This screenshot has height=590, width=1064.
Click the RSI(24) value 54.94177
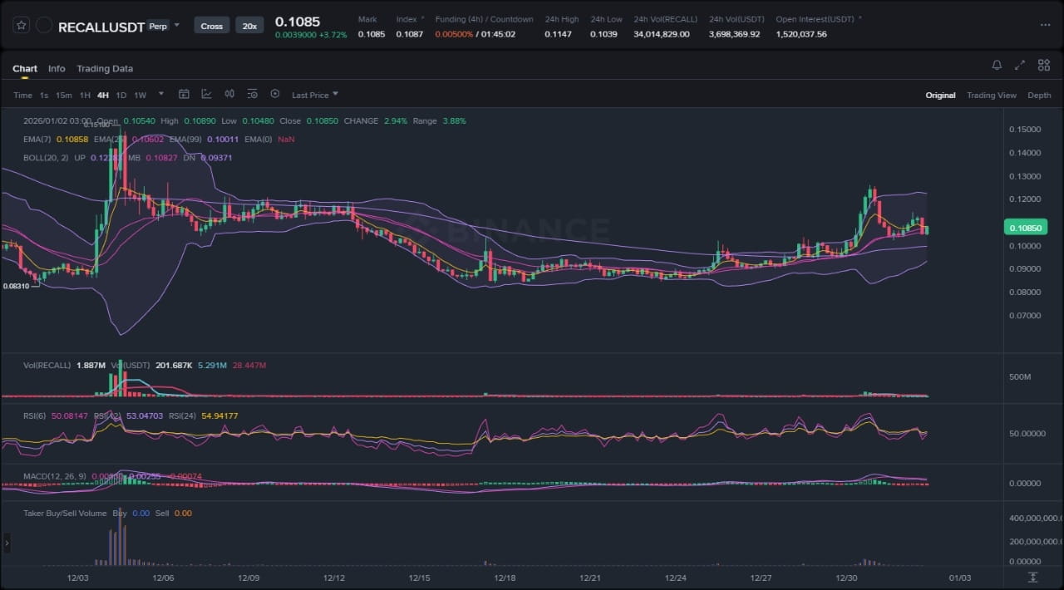[x=220, y=415]
